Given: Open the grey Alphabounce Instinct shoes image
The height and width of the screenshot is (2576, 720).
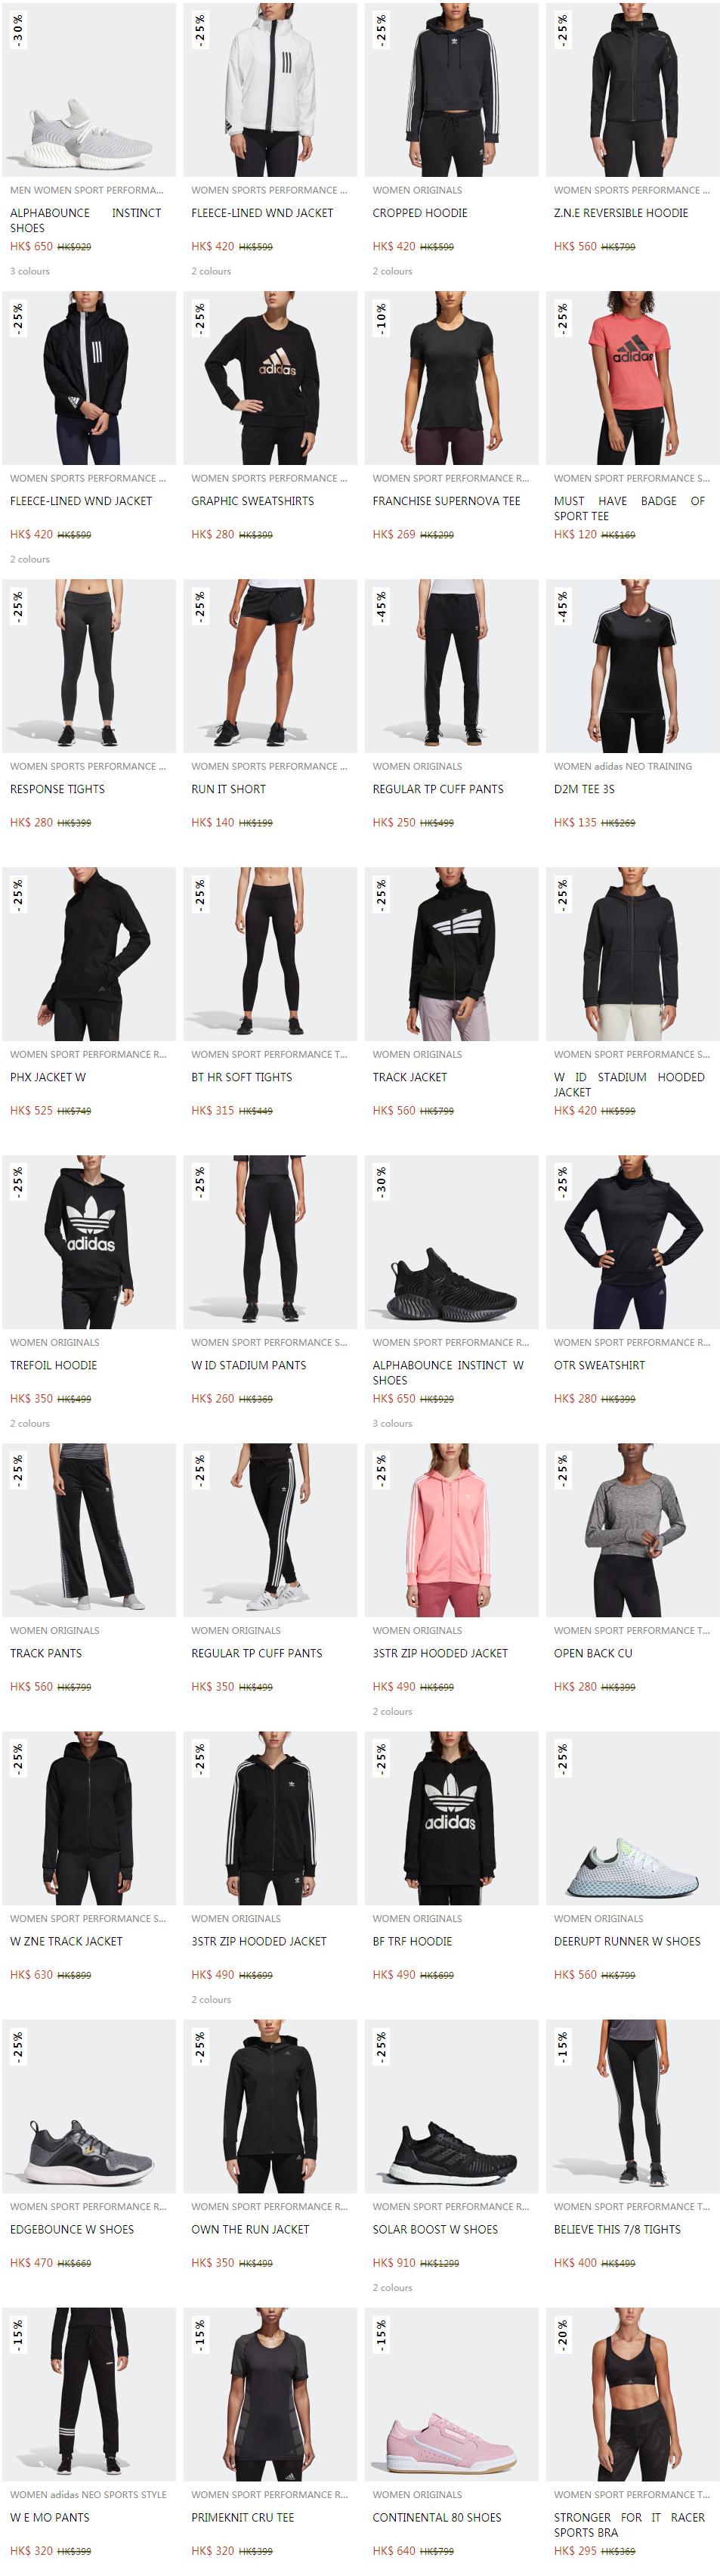Looking at the screenshot, I should click(89, 90).
